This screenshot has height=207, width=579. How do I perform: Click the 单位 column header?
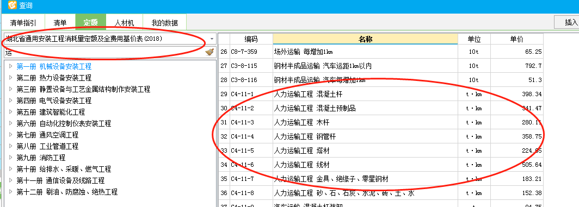474,39
